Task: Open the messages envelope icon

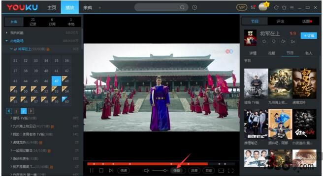Action: 253,7
